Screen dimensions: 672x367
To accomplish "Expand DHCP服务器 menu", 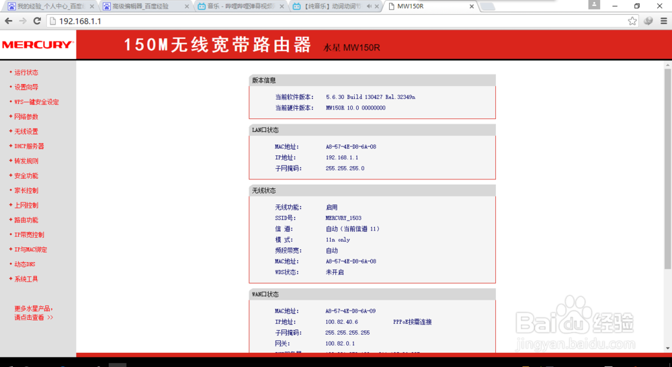I will pos(29,147).
